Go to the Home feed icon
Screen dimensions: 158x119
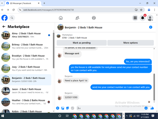click(x=61, y=18)
